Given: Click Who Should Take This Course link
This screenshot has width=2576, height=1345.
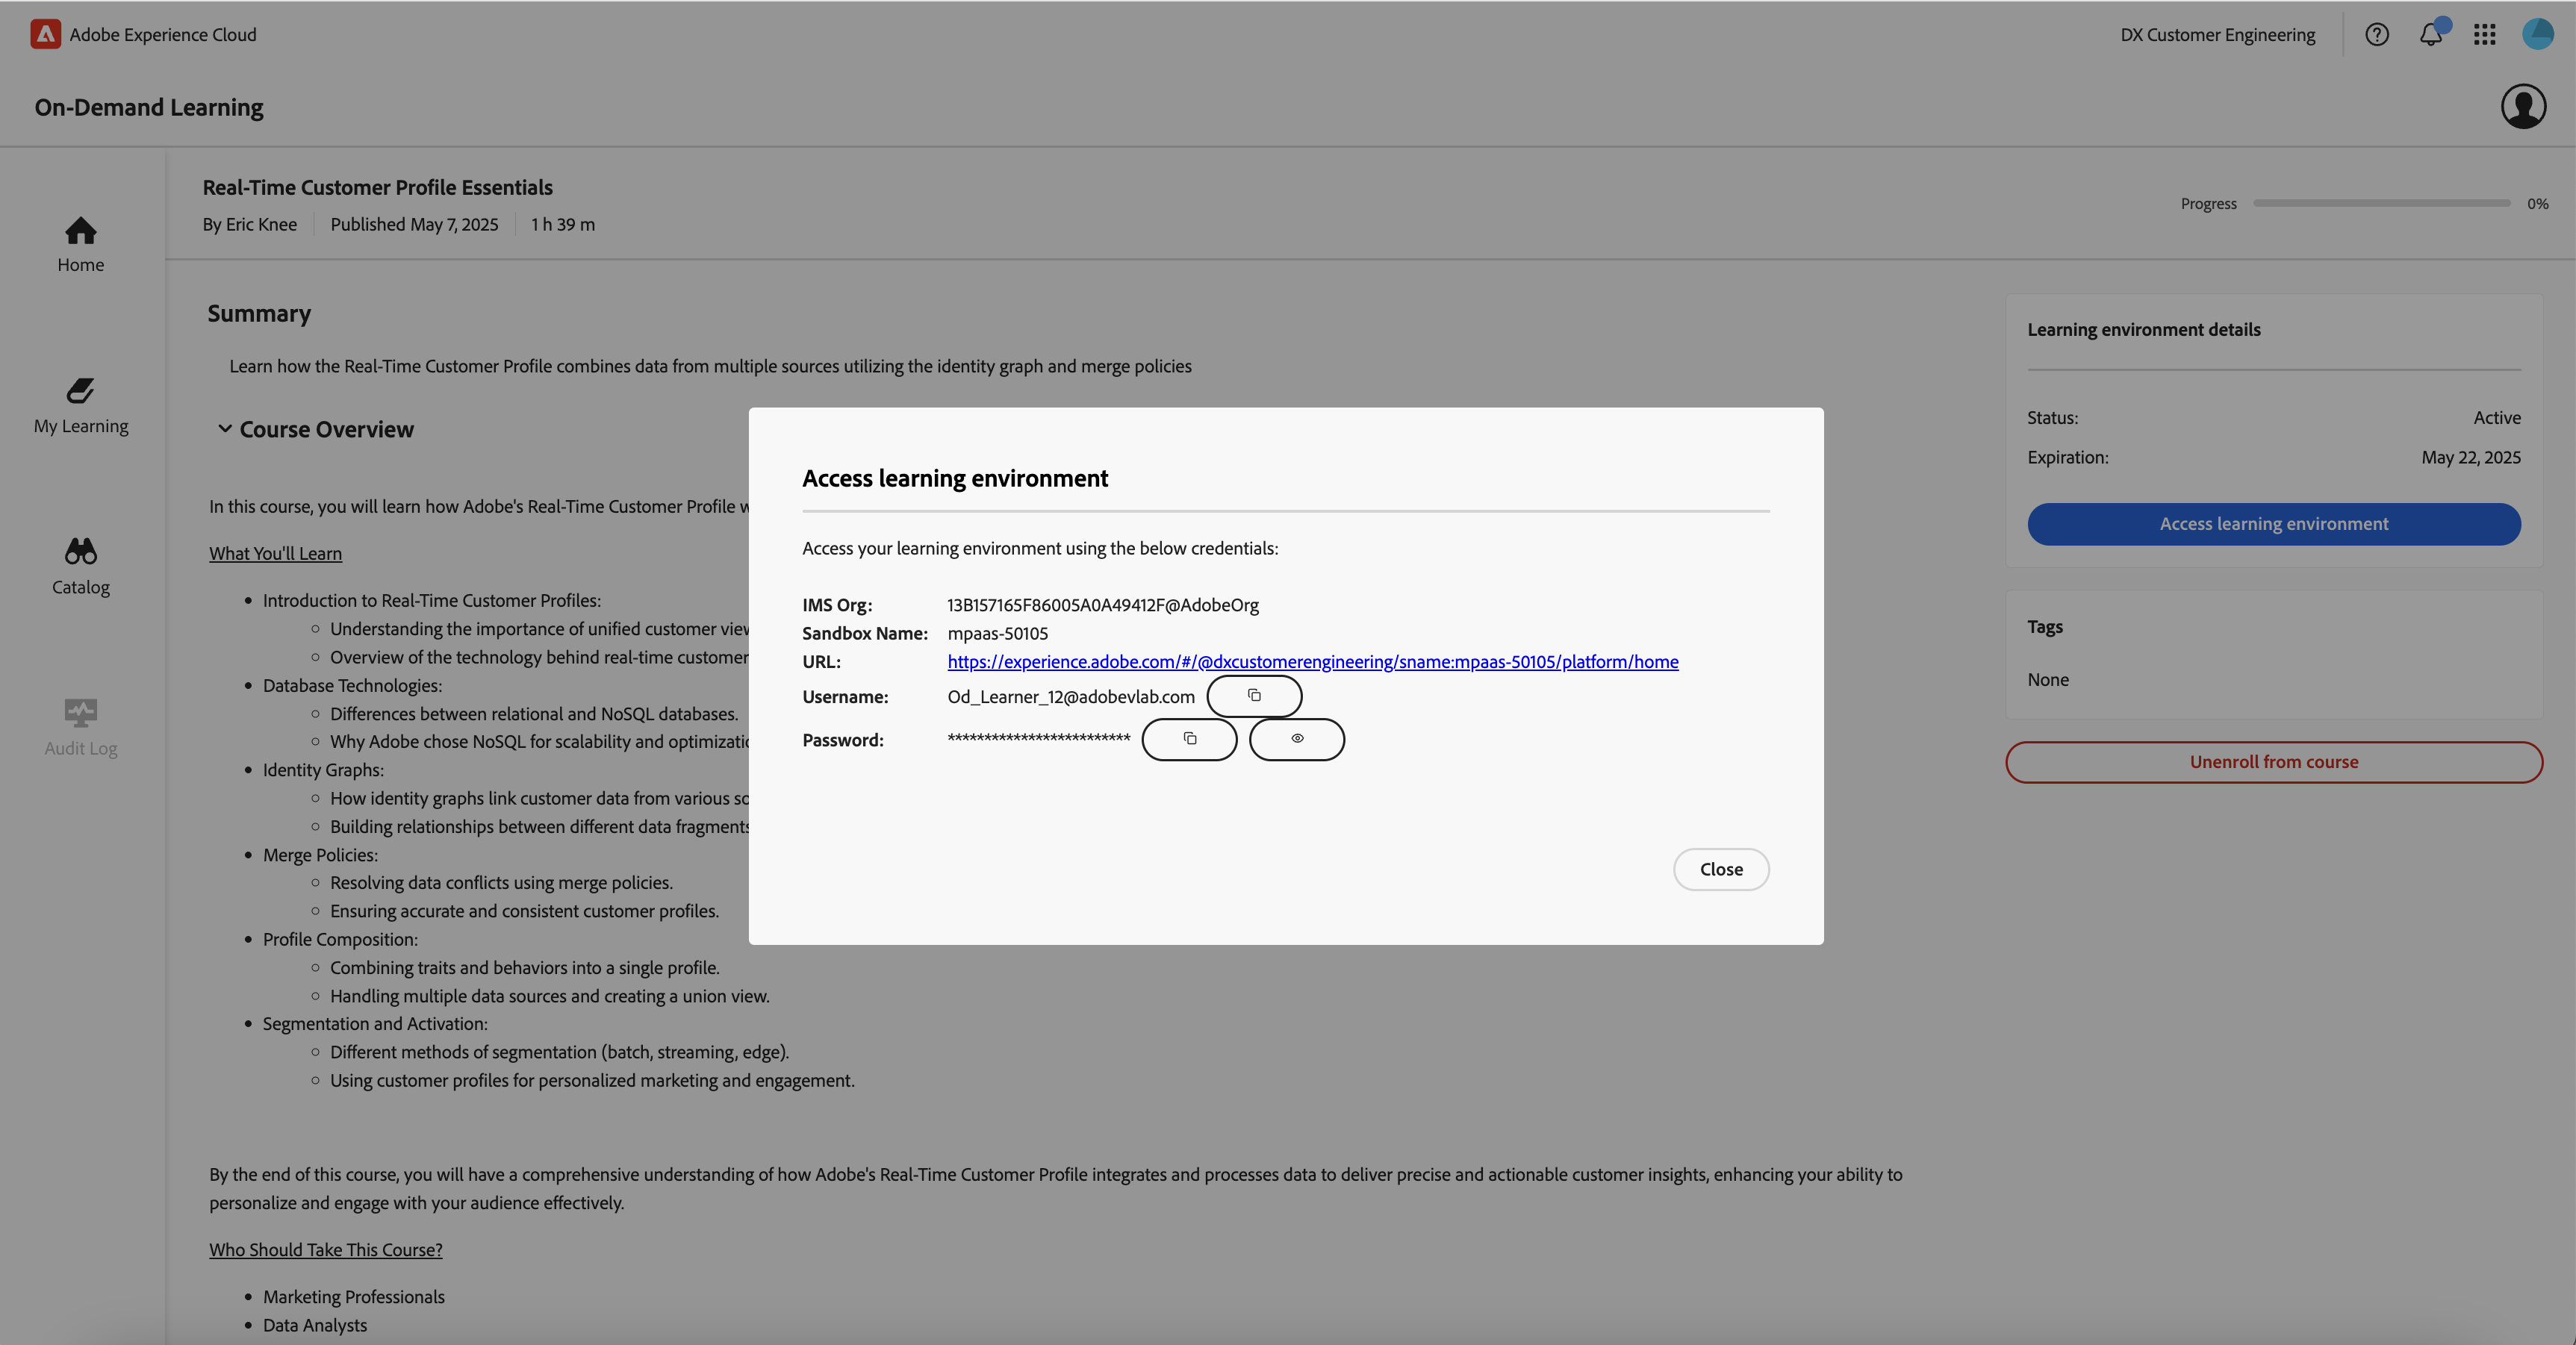Looking at the screenshot, I should (x=325, y=1249).
